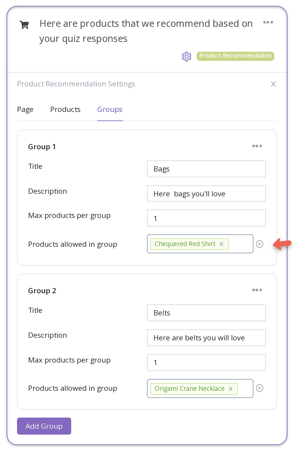Edit the Group 2 title field Belts
This screenshot has width=294, height=449.
point(206,313)
